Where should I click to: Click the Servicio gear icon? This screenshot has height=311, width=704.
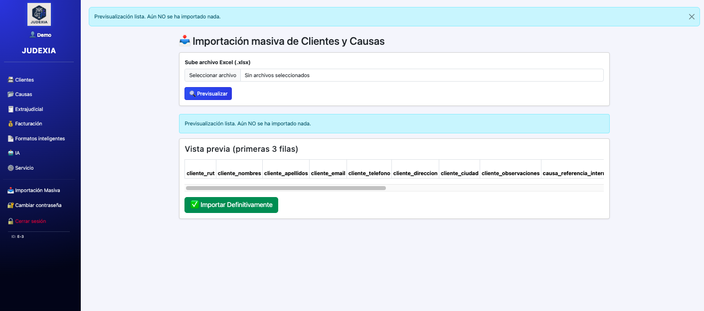click(x=10, y=168)
